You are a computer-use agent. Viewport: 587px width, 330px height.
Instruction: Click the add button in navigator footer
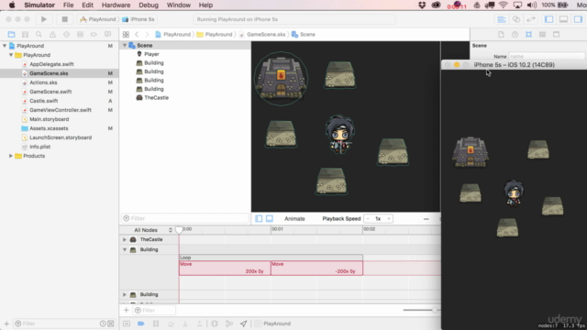pos(6,324)
